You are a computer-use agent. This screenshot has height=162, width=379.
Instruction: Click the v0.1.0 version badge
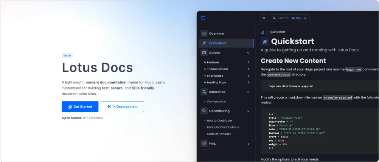point(67,56)
